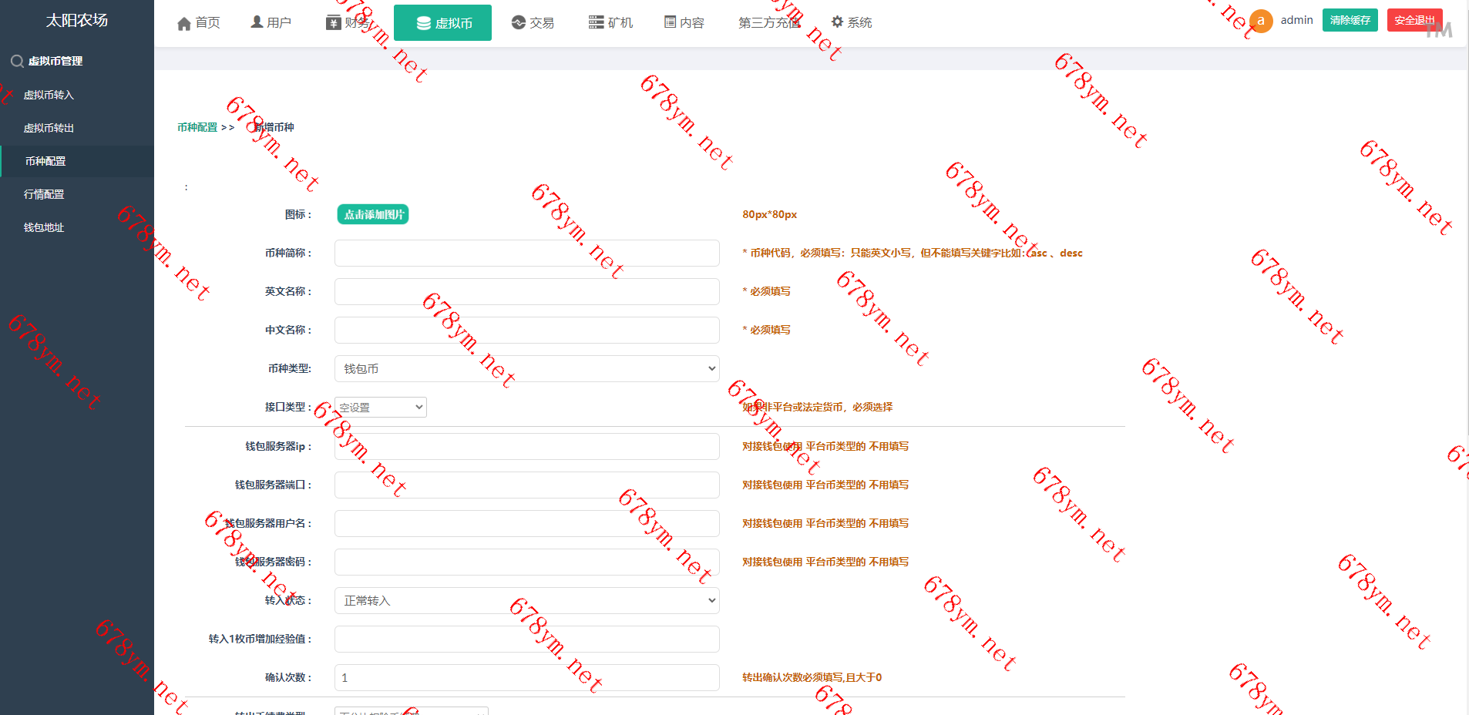The image size is (1469, 715).
Task: Click the system gear icon
Action: (x=837, y=22)
